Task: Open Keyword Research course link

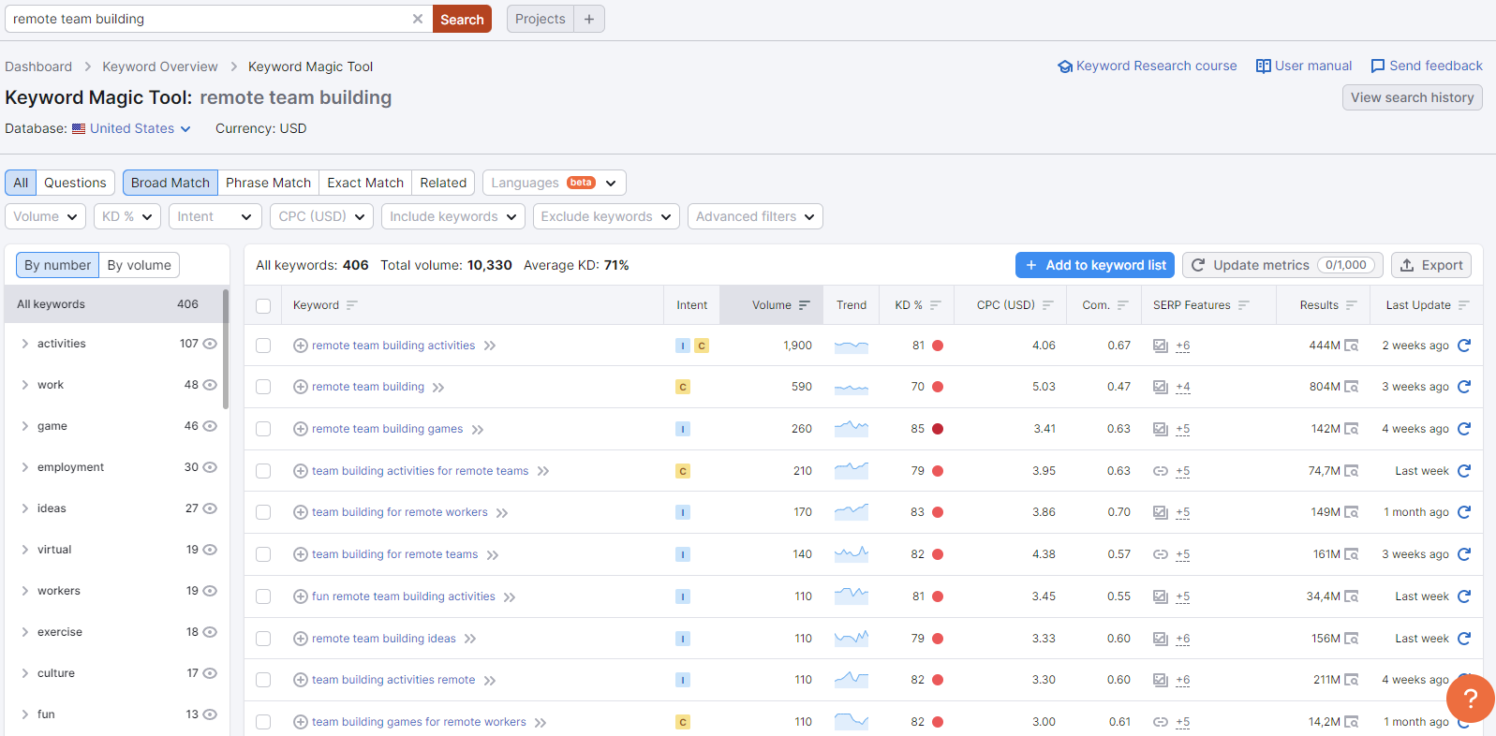Action: click(1148, 66)
